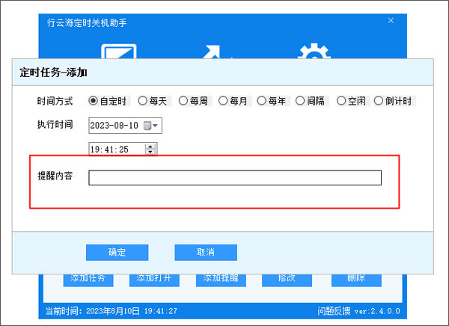This screenshot has height=326, width=449.
Task: Switch to 倒计时 countdown mode
Action: pos(379,101)
